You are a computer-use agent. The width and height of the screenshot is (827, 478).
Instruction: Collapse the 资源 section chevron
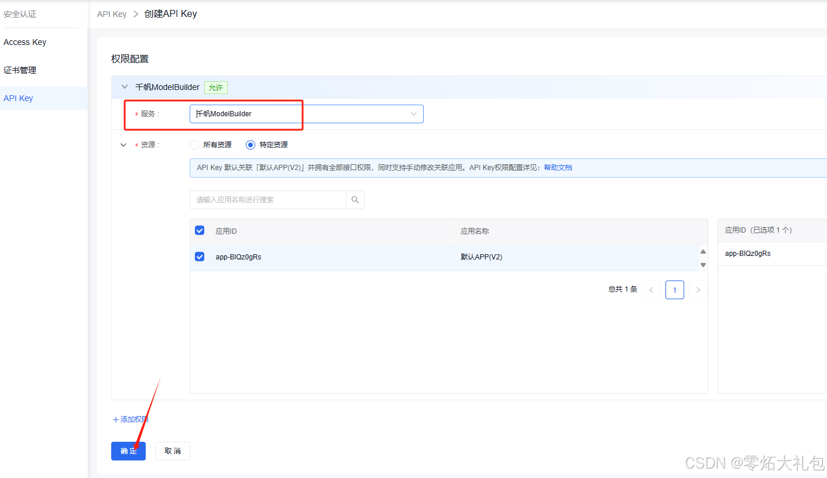[123, 145]
